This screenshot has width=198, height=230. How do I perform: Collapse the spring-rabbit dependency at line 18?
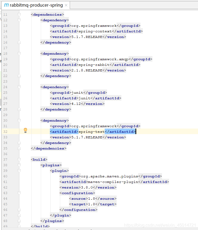pos(19,53)
